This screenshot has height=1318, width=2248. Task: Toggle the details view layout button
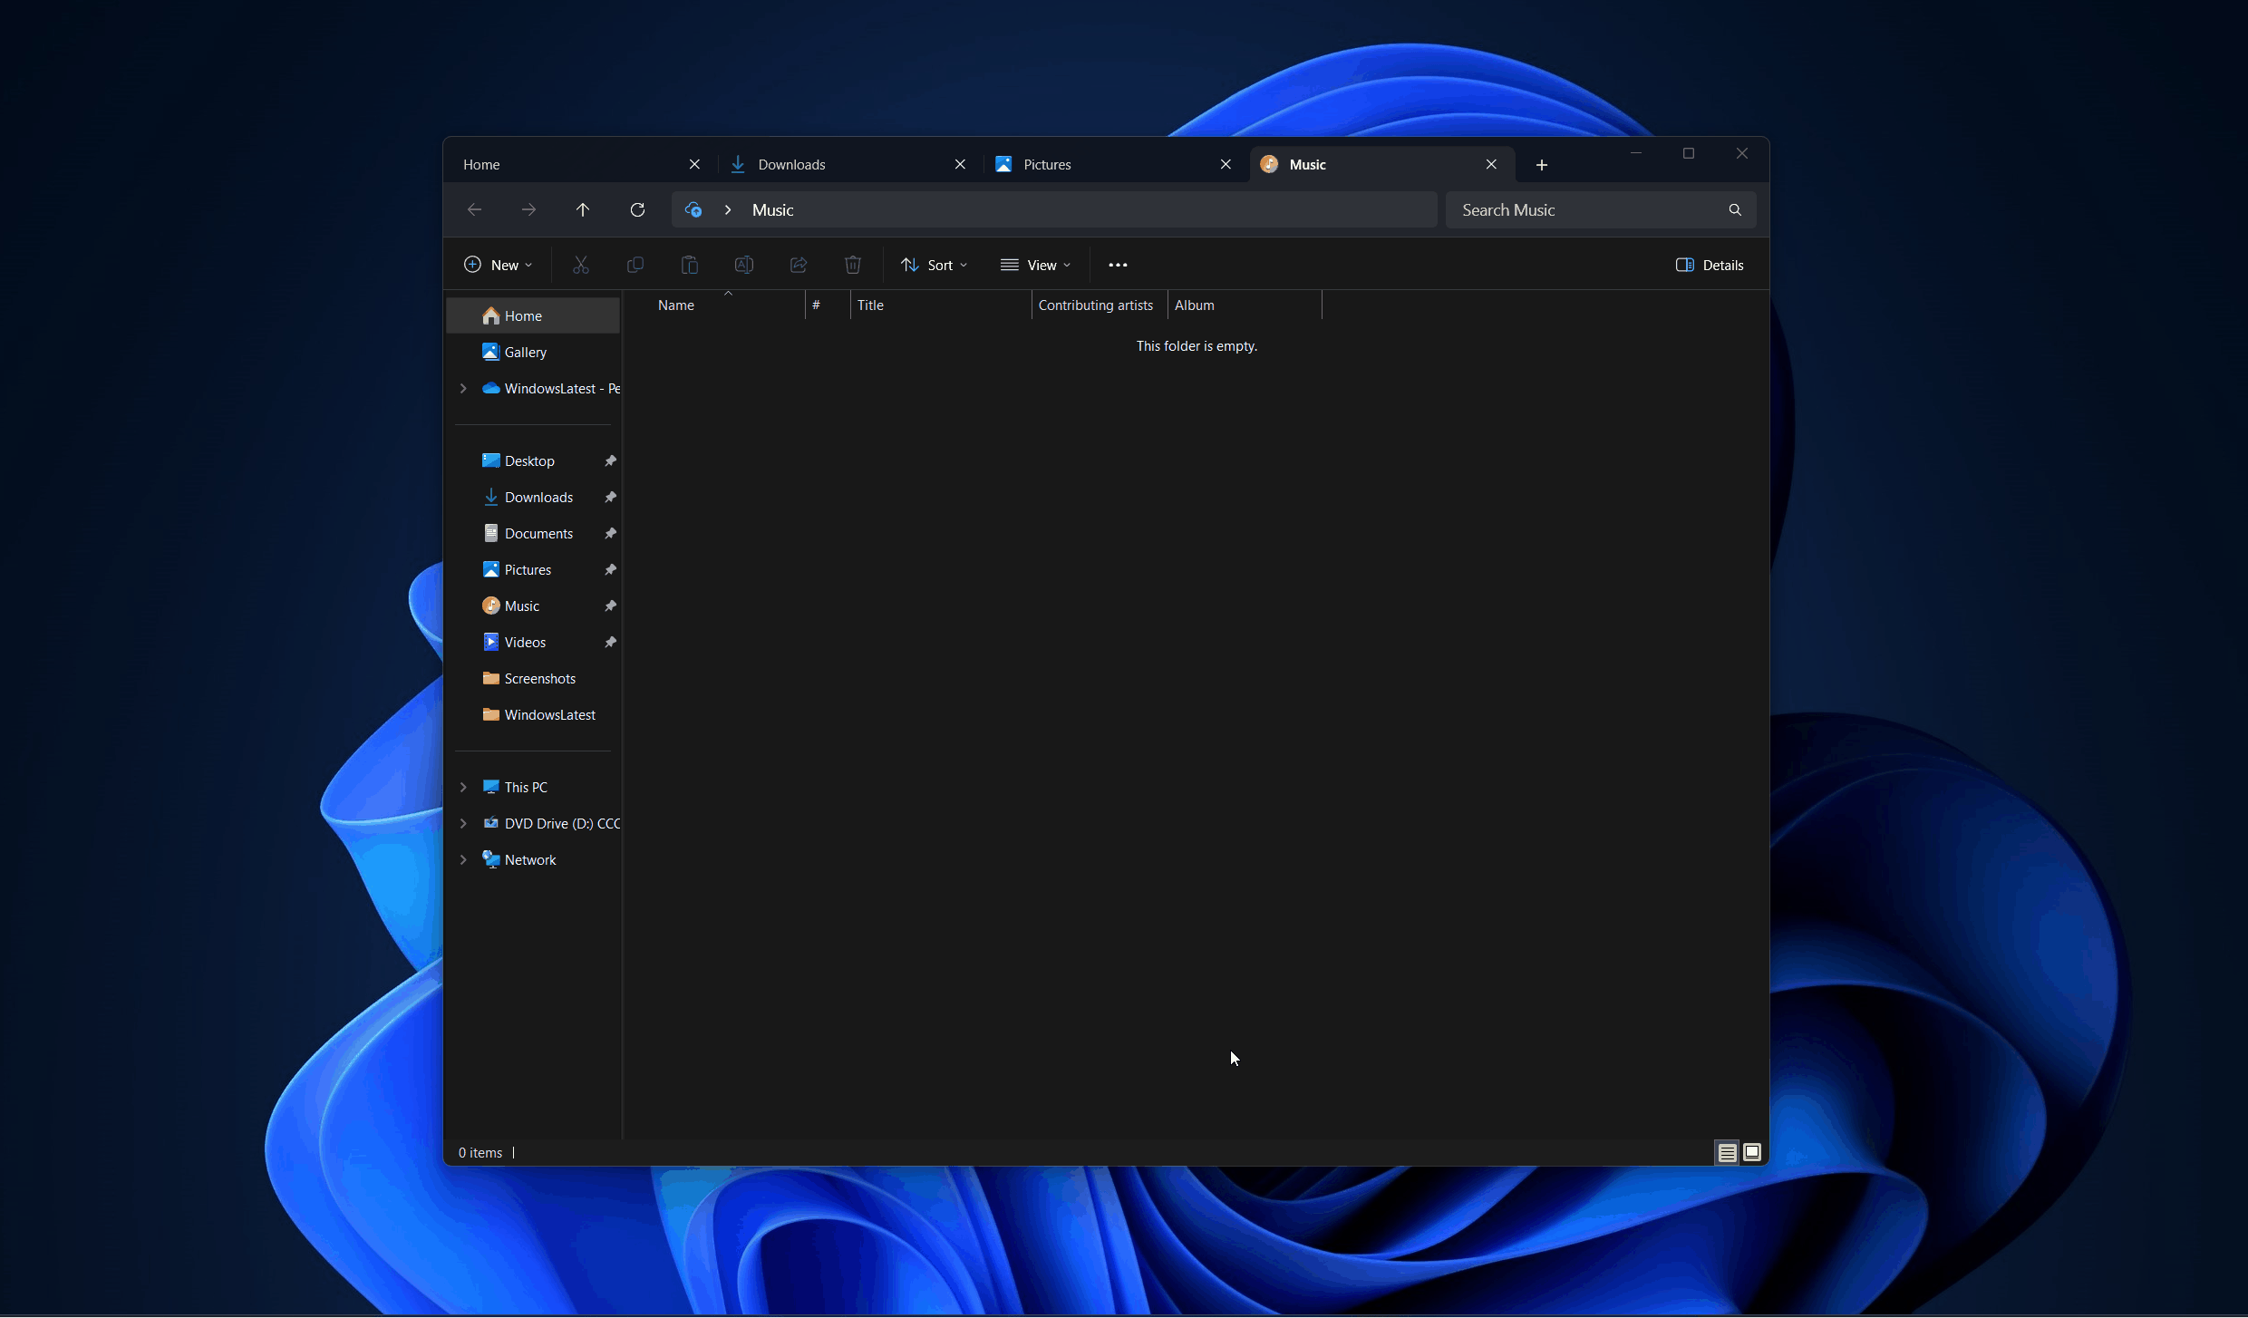pyautogui.click(x=1727, y=1150)
